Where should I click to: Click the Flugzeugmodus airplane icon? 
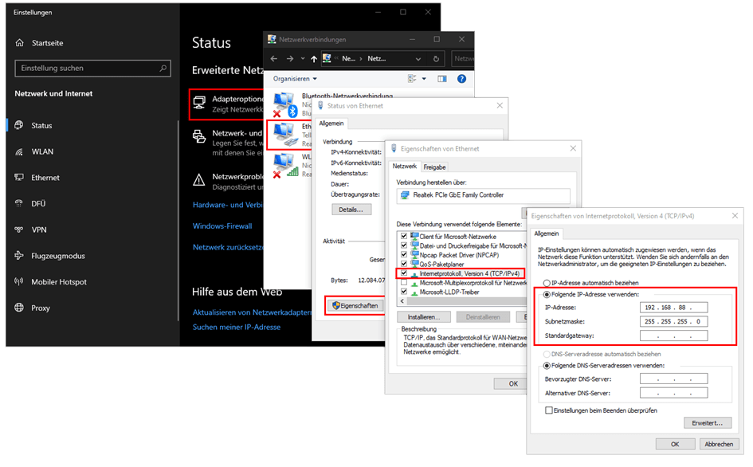pos(19,256)
